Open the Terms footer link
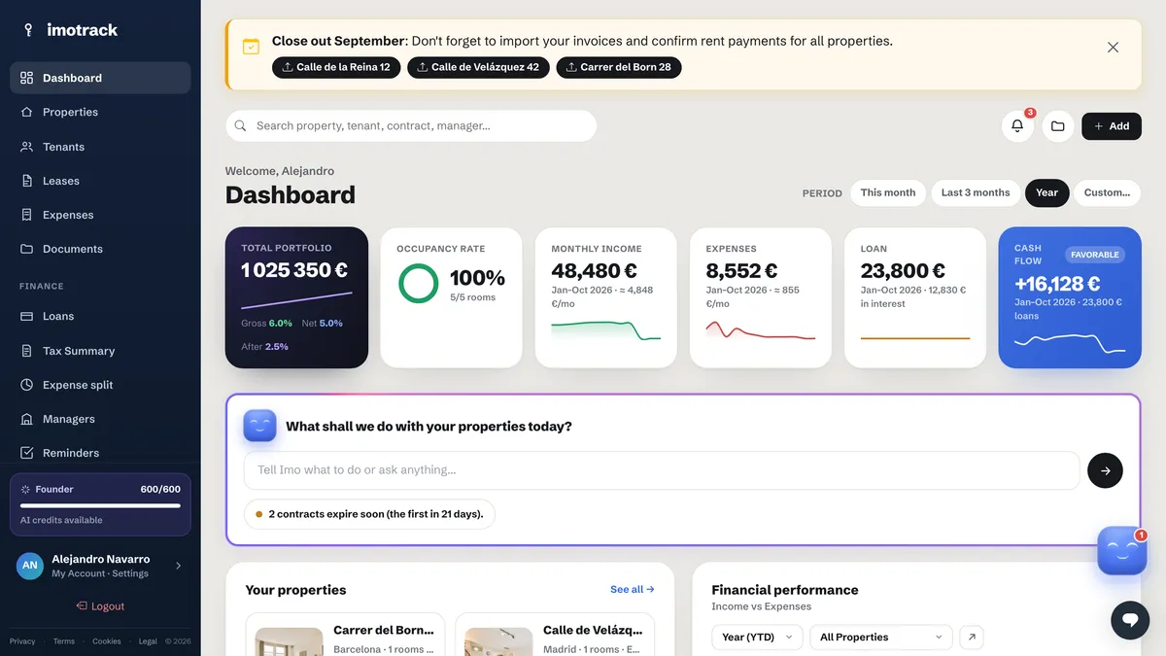Viewport: 1166px width, 656px height. [64, 641]
